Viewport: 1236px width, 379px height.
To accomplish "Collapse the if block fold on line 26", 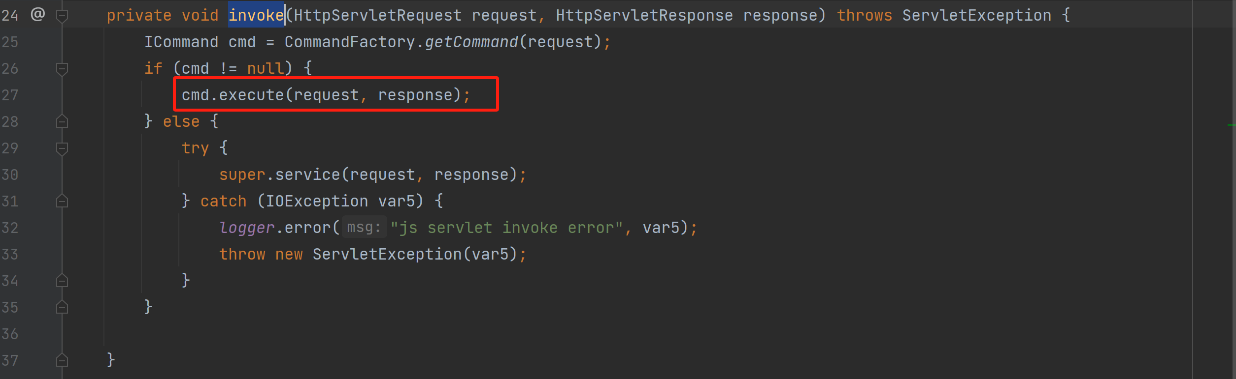I will (62, 69).
